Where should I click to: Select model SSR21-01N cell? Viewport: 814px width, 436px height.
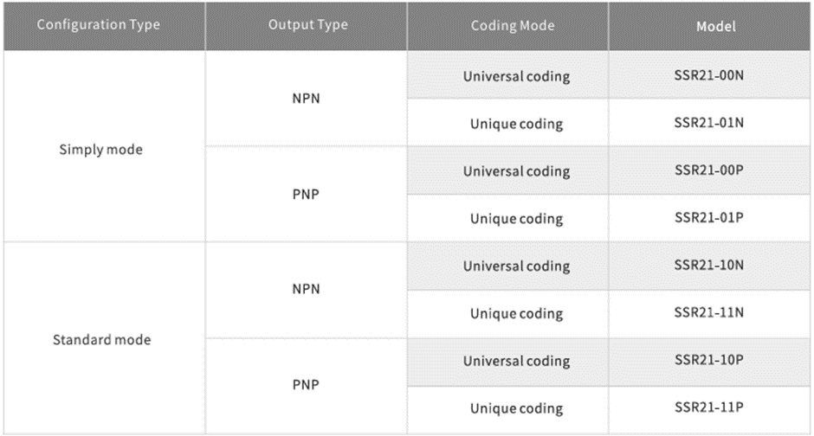[x=709, y=124]
